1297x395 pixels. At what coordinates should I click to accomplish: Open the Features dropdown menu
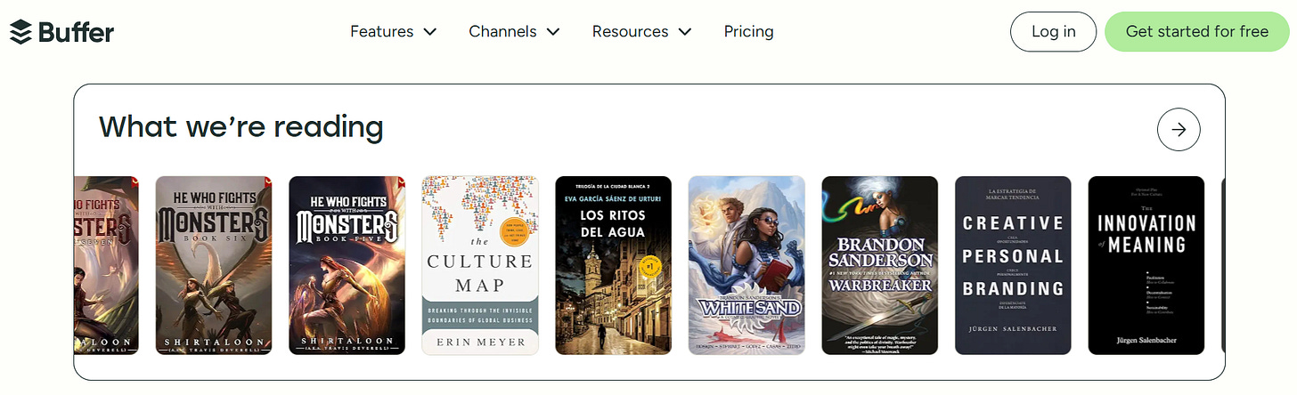click(393, 31)
